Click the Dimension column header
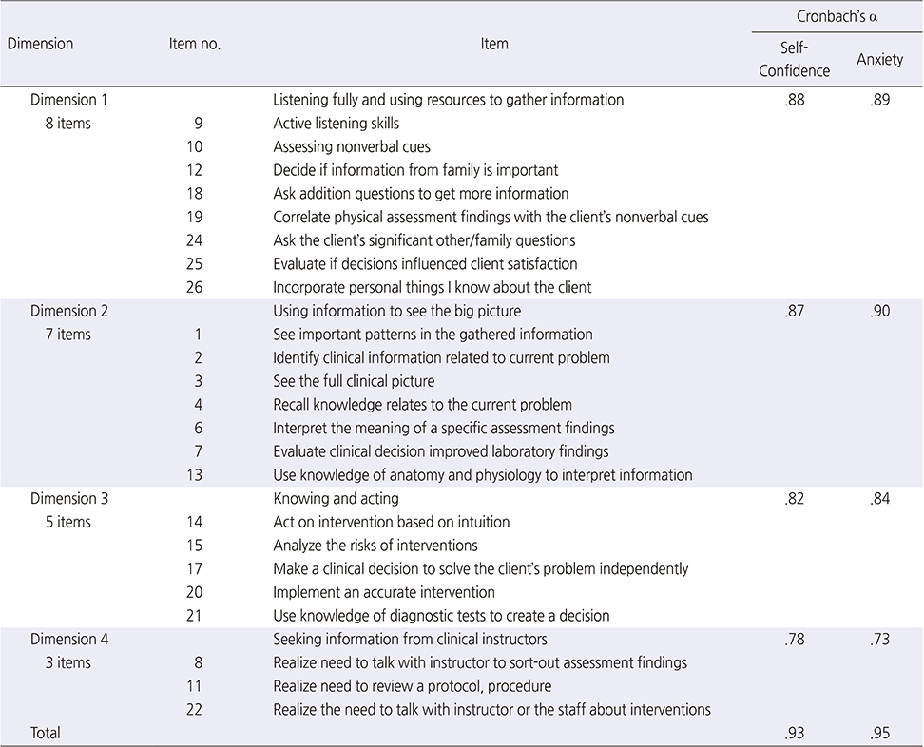 (40, 44)
